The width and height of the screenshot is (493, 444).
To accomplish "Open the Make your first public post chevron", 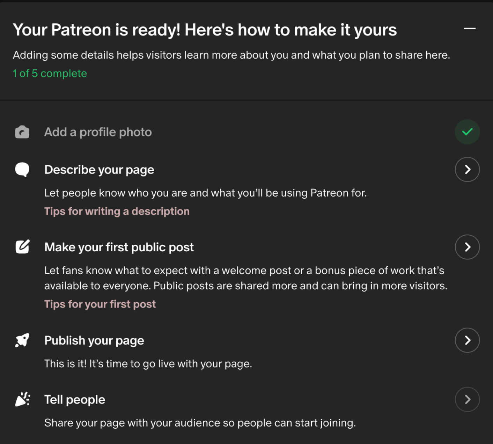I will coord(467,247).
